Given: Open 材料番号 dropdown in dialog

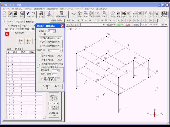Looking at the screenshot, I should click(x=58, y=71).
